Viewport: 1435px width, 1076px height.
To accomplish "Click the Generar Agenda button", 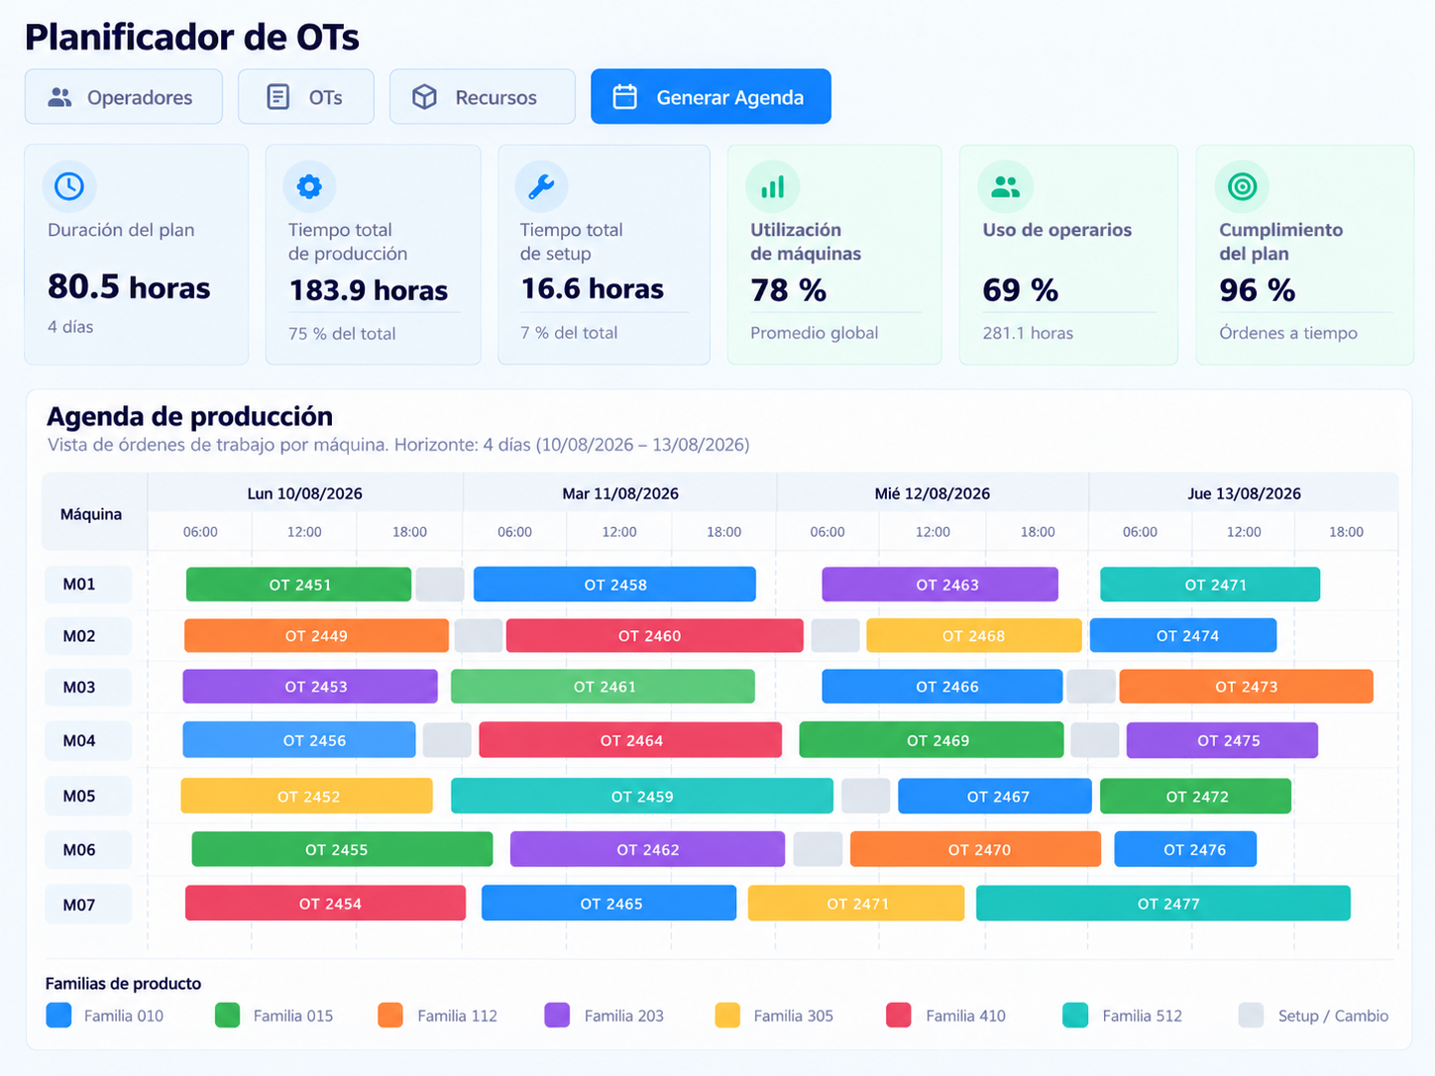I will [711, 97].
